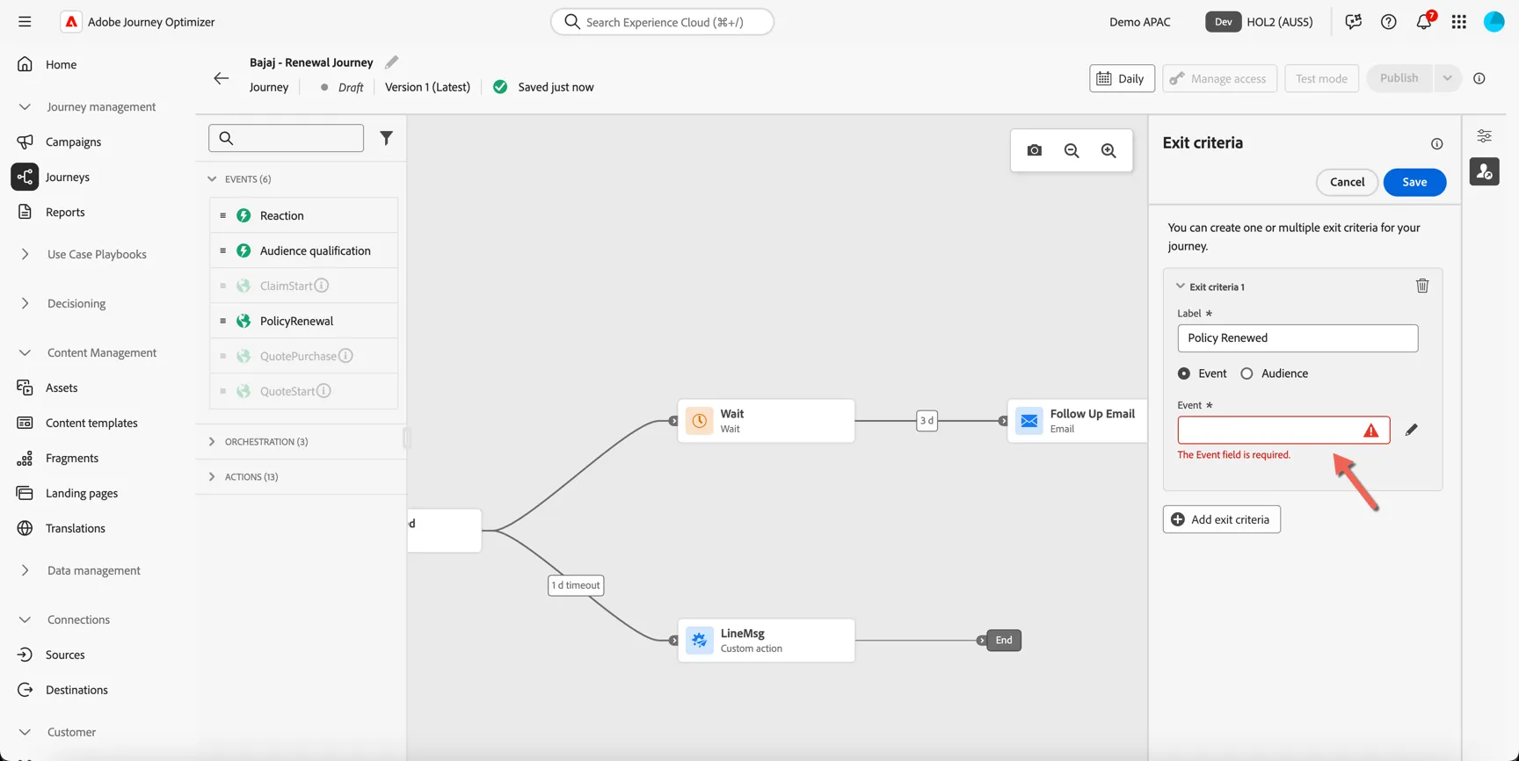
Task: Click the required Event input field
Action: (1283, 430)
